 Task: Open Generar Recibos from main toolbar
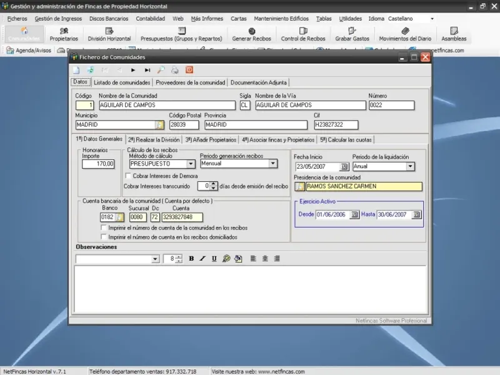251,34
